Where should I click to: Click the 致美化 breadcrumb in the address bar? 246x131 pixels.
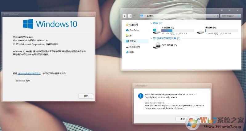click(150, 16)
